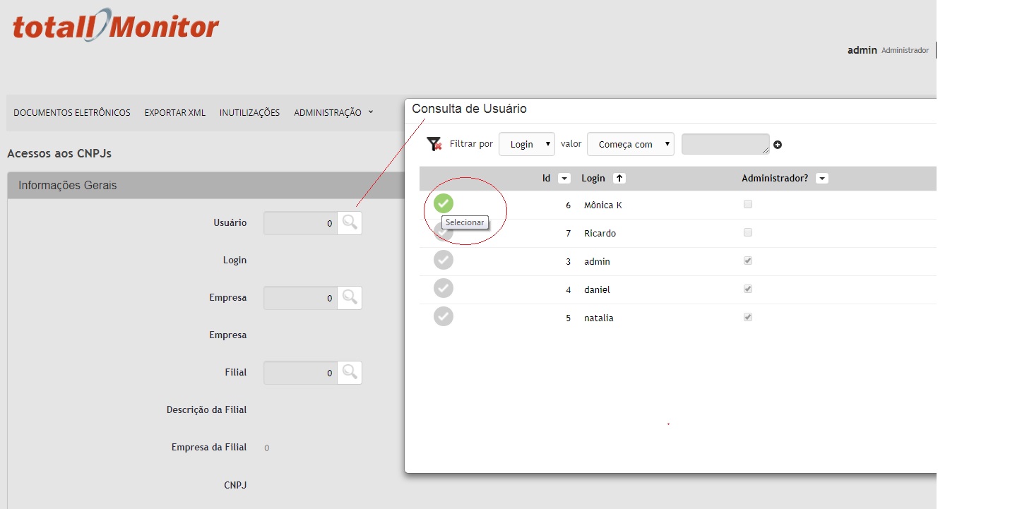Click the login name 'daniel'

click(x=597, y=290)
